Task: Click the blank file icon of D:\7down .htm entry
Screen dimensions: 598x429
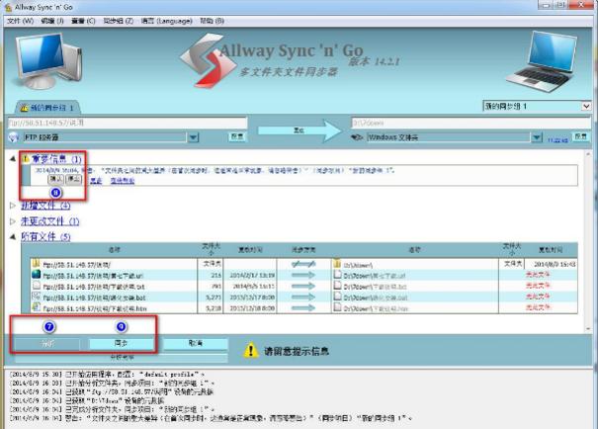Action: coord(337,307)
